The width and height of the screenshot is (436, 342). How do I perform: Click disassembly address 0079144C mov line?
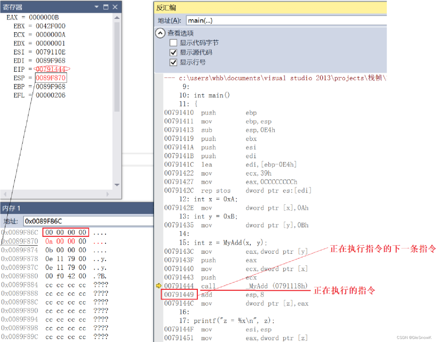(x=179, y=303)
